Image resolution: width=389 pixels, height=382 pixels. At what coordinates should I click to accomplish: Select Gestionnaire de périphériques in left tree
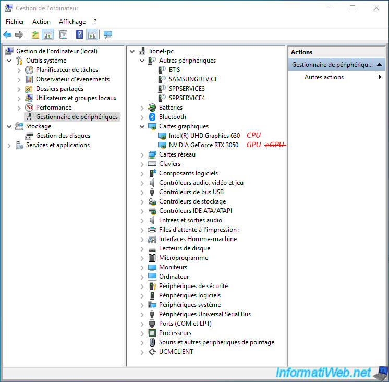(77, 117)
